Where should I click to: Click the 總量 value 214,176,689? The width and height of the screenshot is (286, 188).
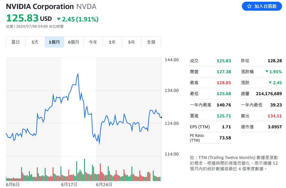click(269, 94)
